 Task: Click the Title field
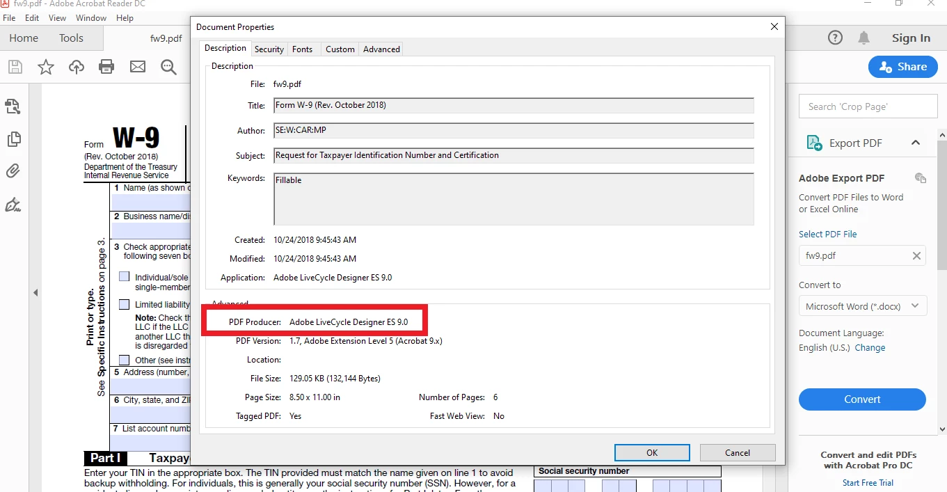tap(514, 106)
